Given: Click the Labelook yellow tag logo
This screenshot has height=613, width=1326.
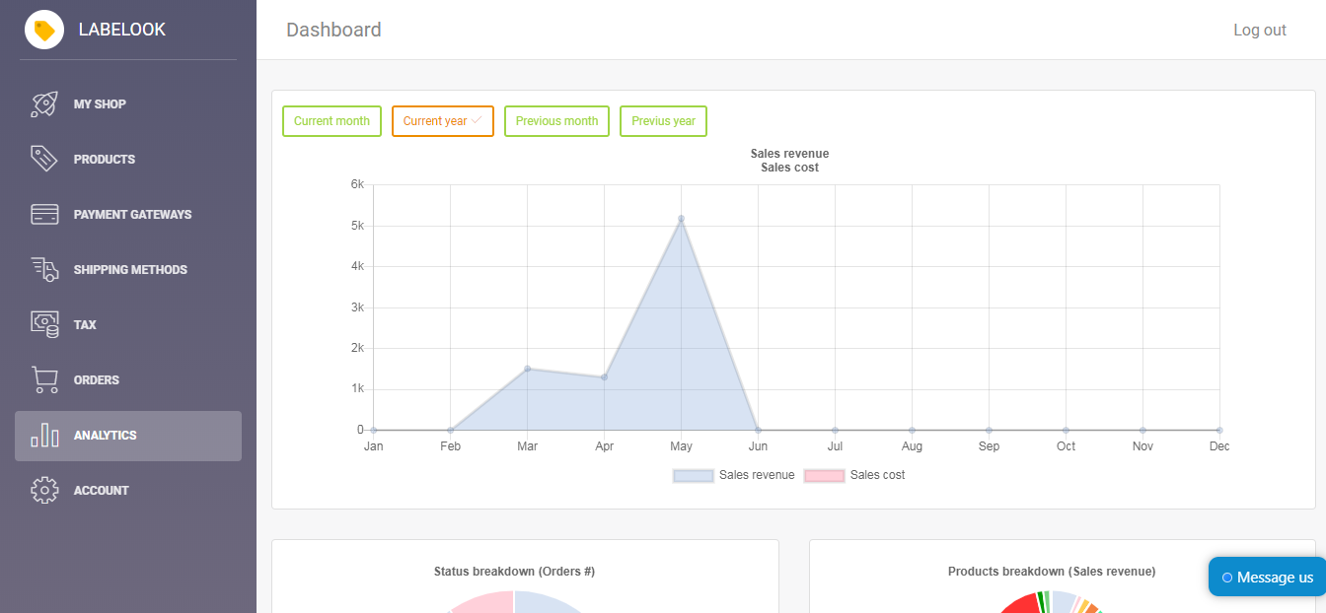Looking at the screenshot, I should [x=44, y=30].
